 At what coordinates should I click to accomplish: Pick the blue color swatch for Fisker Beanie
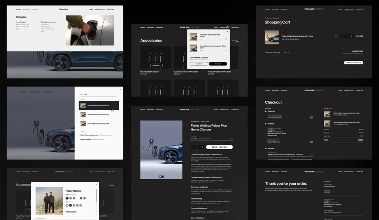pos(67,198)
